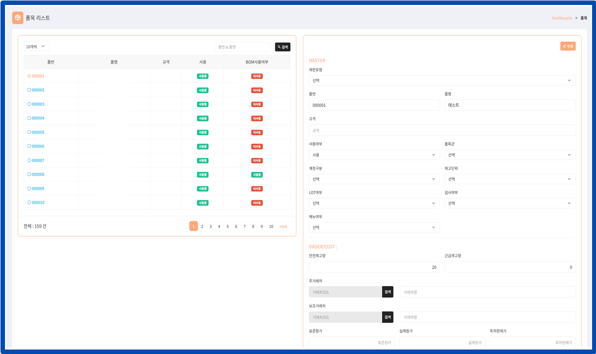Click the 수정 edit button
The height and width of the screenshot is (354, 596).
pos(568,46)
